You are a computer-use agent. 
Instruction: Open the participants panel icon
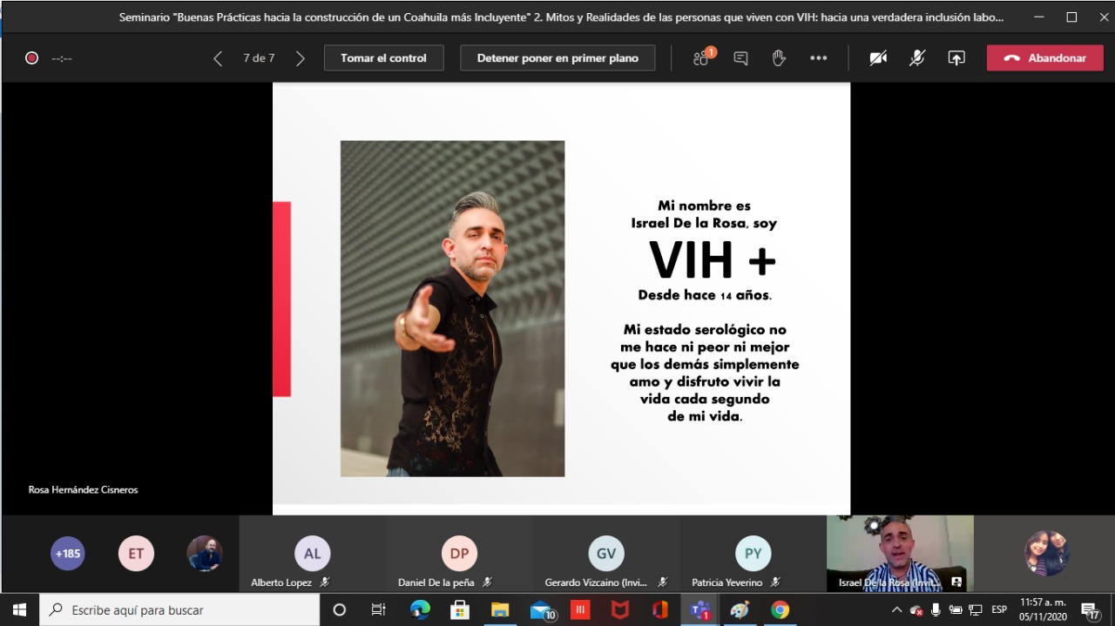[701, 58]
